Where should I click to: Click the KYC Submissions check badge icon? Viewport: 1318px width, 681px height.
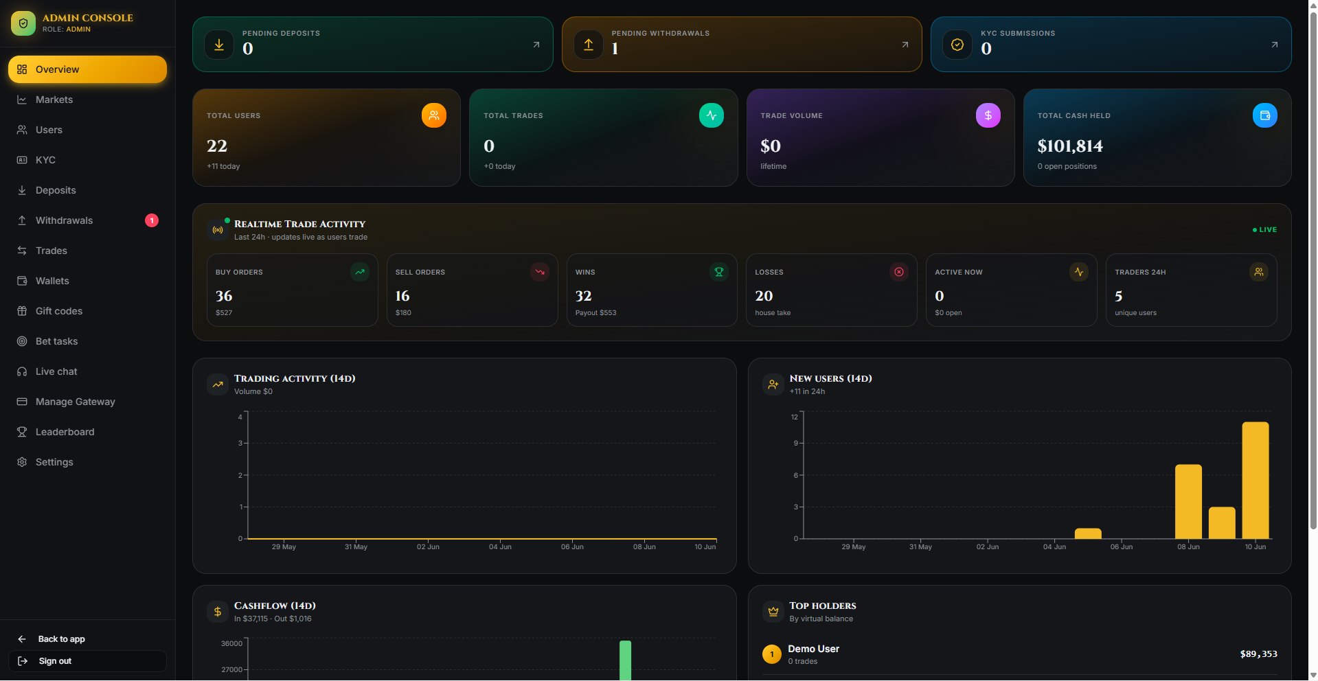(957, 45)
